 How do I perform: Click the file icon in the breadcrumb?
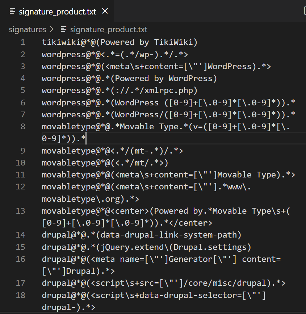coord(64,29)
